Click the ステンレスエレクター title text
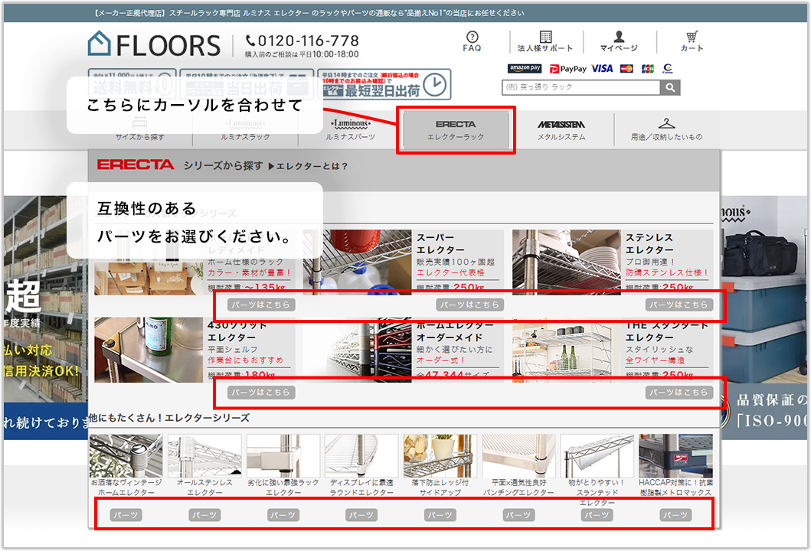The height and width of the screenshot is (551, 811). coord(649,243)
